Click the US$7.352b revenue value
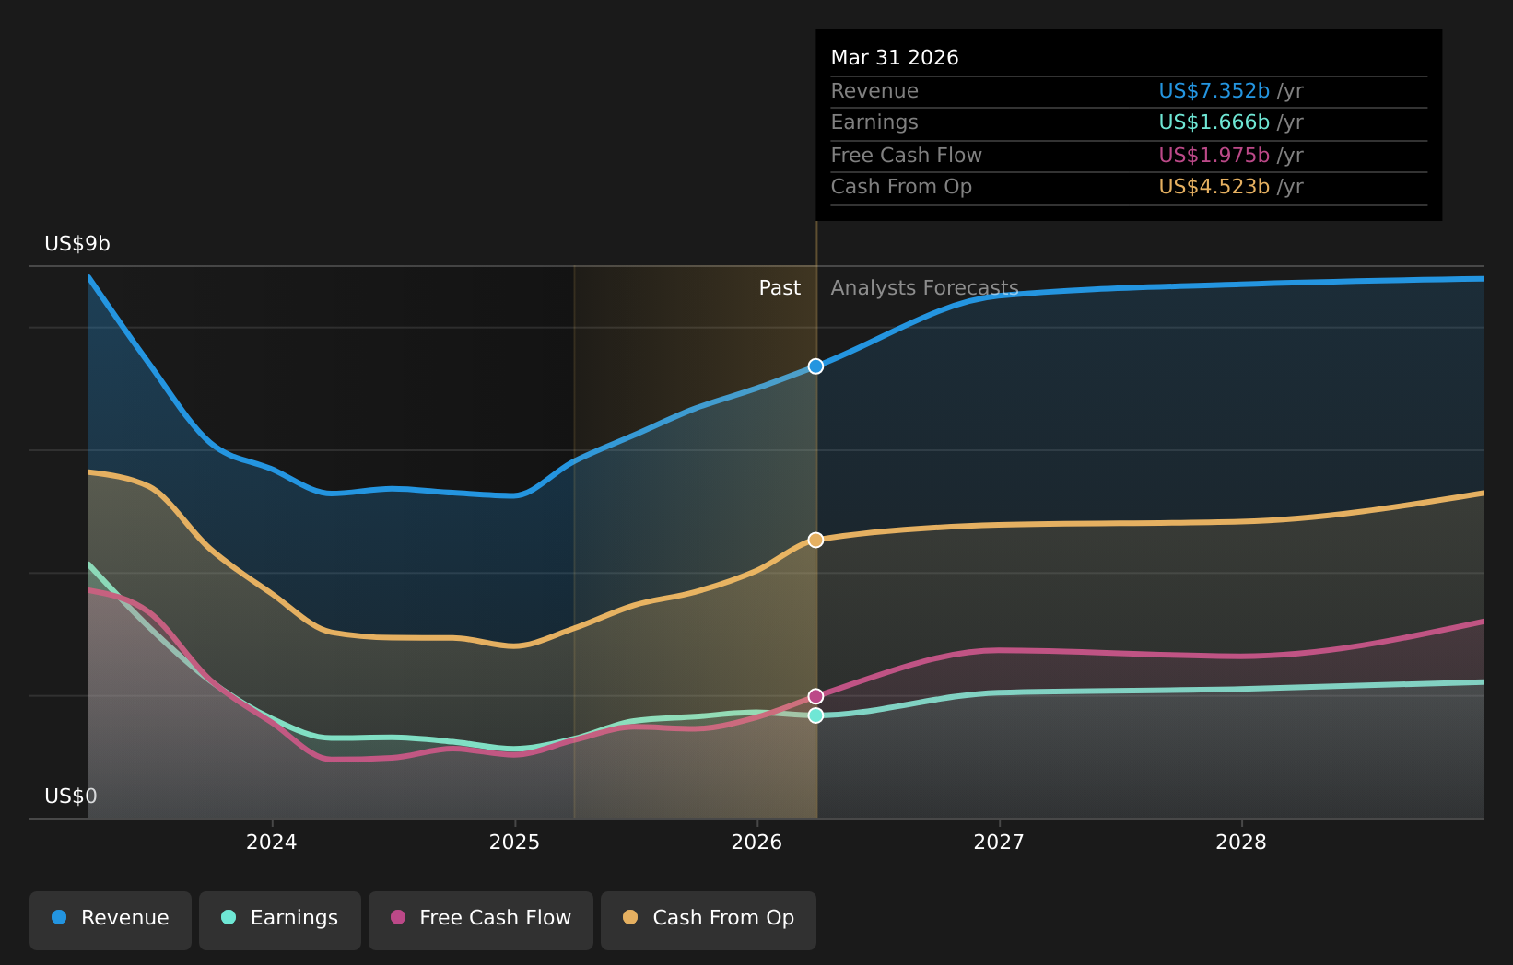The width and height of the screenshot is (1513, 965). 1214,91
